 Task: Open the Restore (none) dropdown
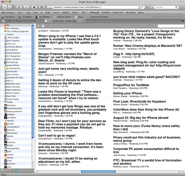[64, 17]
